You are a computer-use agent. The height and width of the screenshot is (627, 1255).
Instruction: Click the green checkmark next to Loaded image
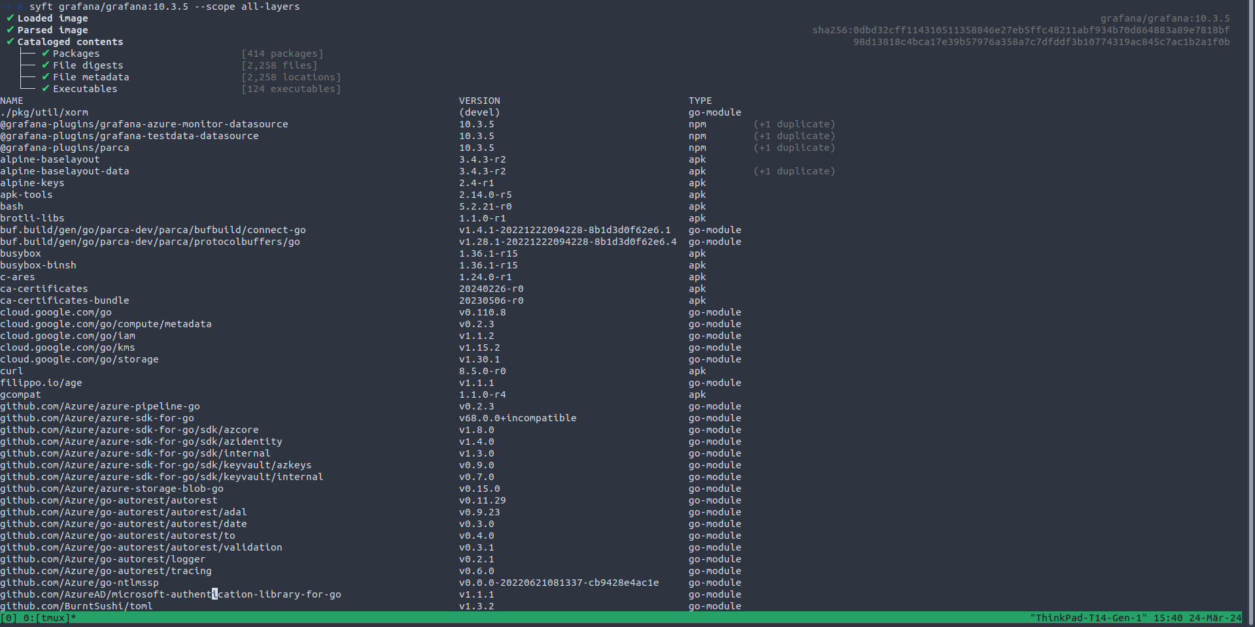[x=10, y=18]
